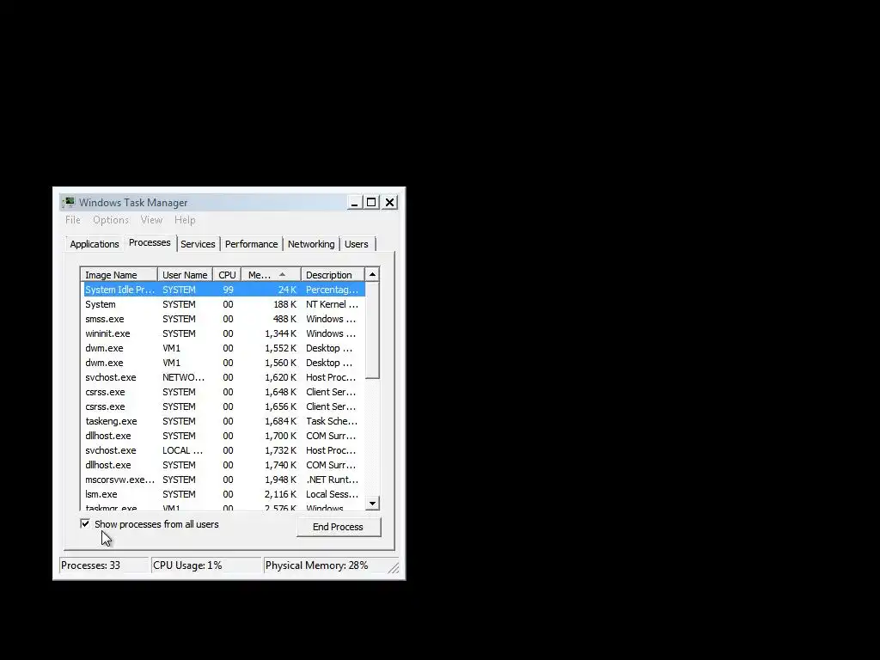The height and width of the screenshot is (660, 880).
Task: Switch to the Services tab
Action: pyautogui.click(x=198, y=244)
